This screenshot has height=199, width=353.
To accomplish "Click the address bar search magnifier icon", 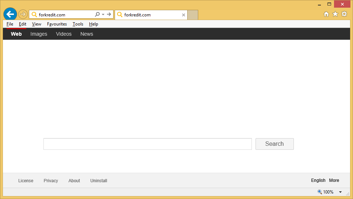I will [x=97, y=15].
